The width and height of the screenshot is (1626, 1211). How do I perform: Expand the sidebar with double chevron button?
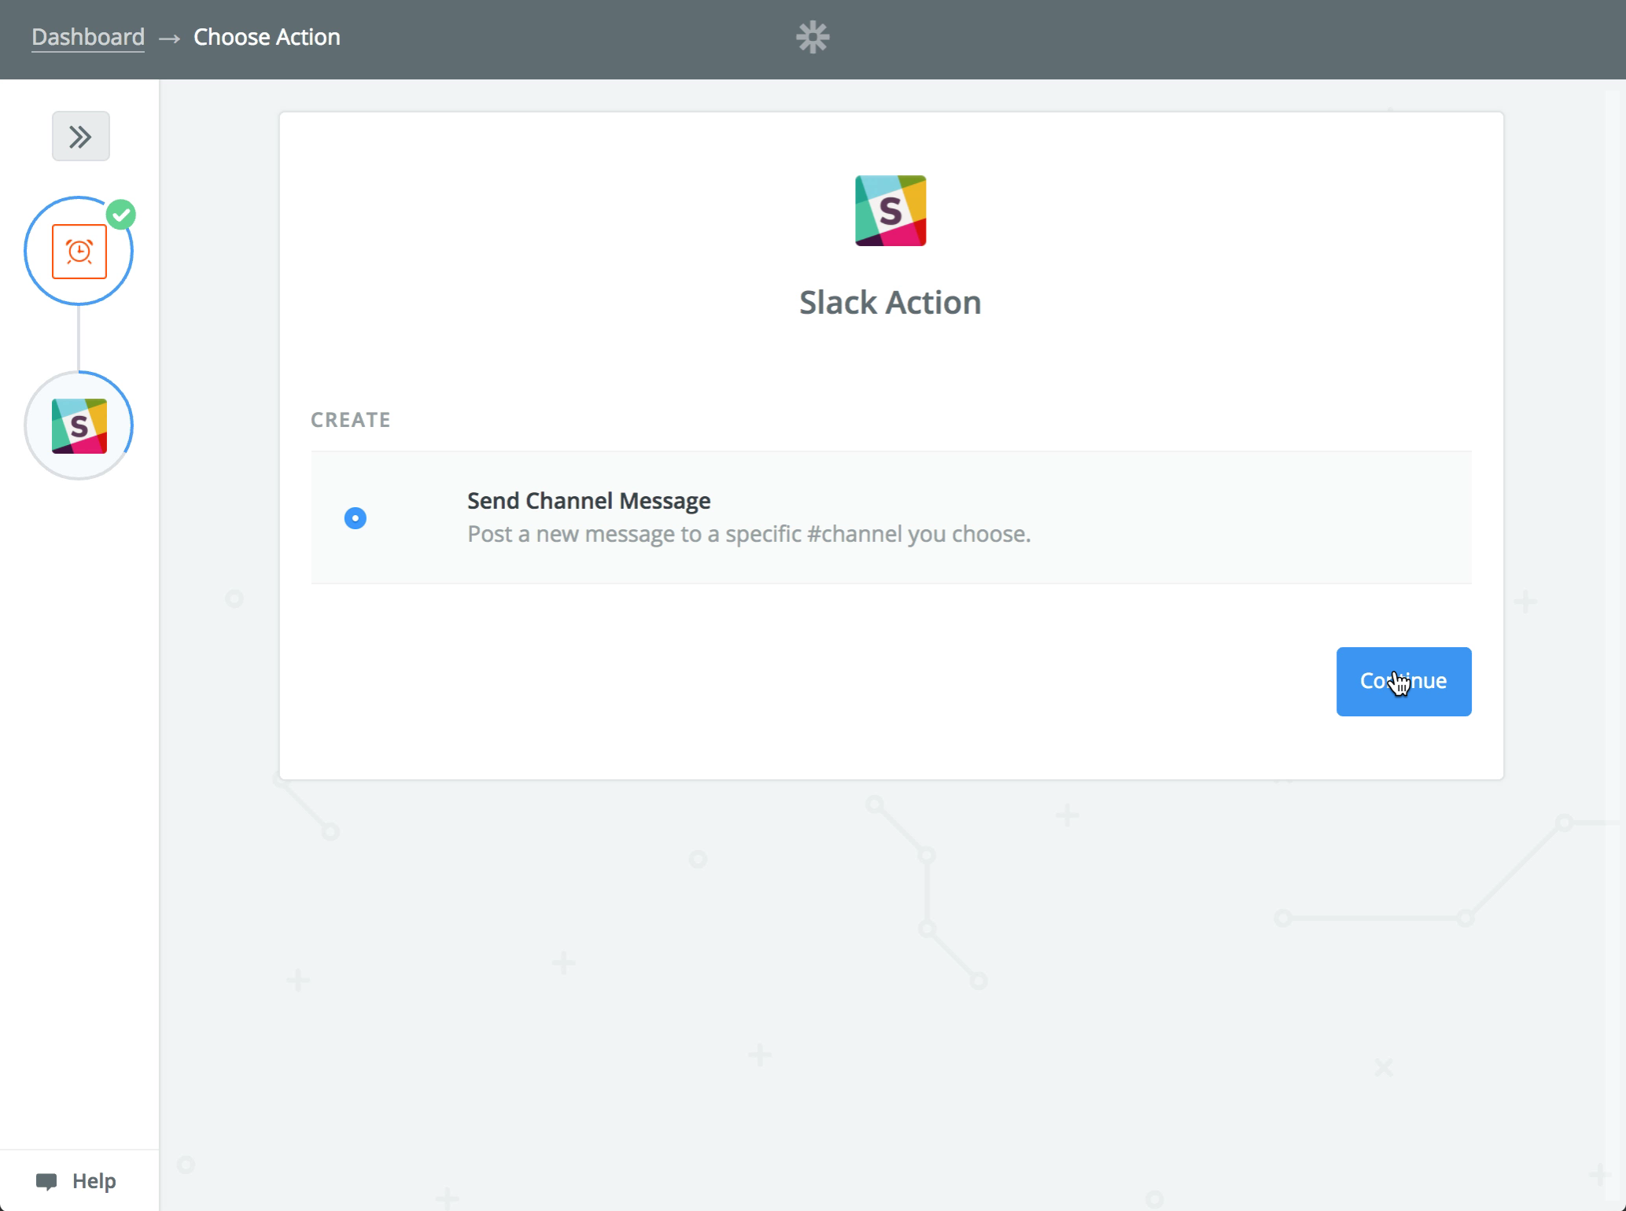pos(80,137)
